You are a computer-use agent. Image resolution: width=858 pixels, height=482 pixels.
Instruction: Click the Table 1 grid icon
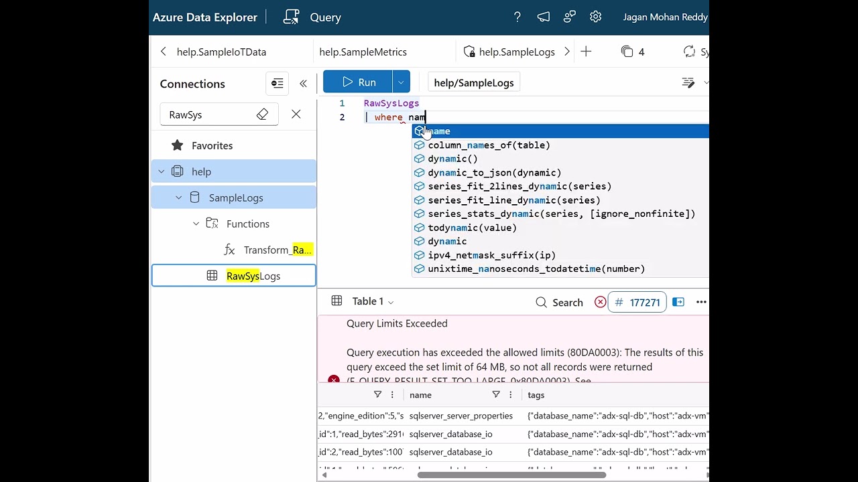(336, 301)
